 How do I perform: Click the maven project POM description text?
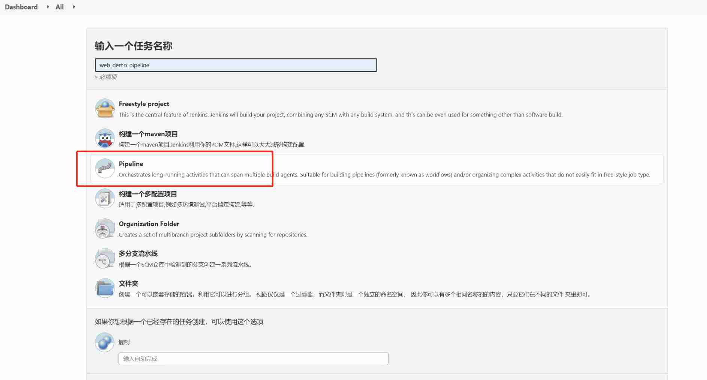click(212, 145)
